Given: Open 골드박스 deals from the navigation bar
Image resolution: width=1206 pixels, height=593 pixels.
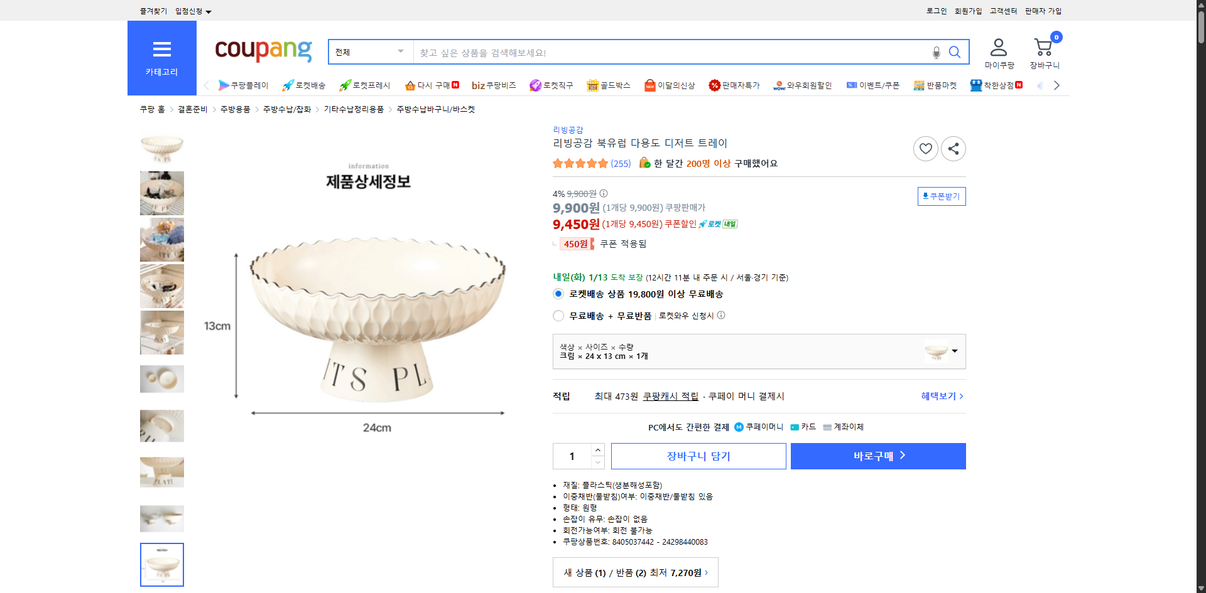Looking at the screenshot, I should click(x=608, y=85).
